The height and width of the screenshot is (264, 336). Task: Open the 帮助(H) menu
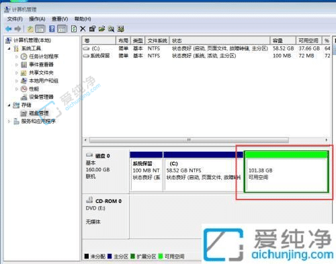pyautogui.click(x=83, y=19)
